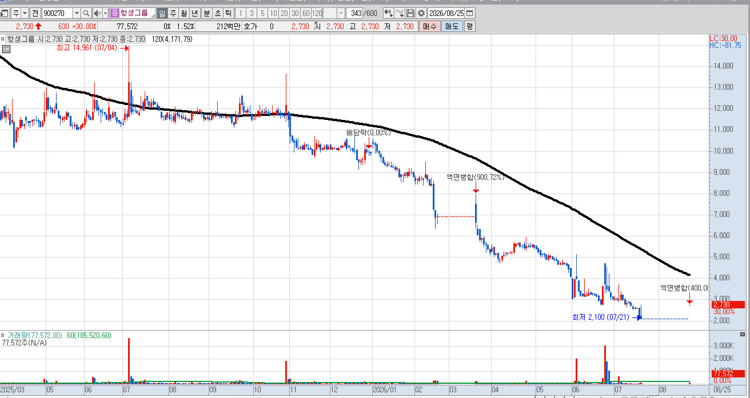Toggle the 전 button
750x398 pixels.
pyautogui.click(x=35, y=13)
